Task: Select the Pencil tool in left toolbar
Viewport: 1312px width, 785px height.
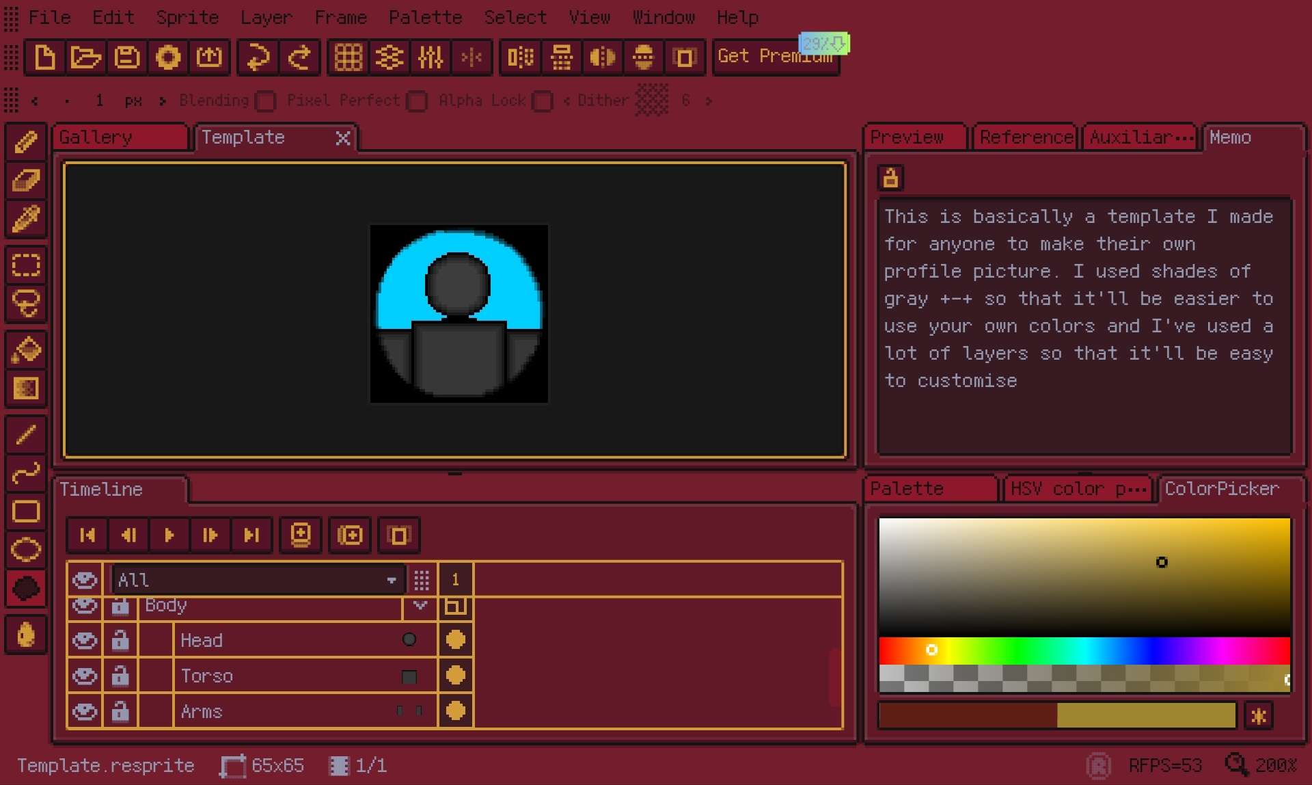Action: 26,142
